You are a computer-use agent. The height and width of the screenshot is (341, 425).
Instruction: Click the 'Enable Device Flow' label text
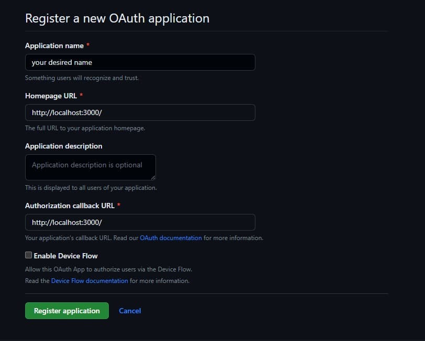65,256
